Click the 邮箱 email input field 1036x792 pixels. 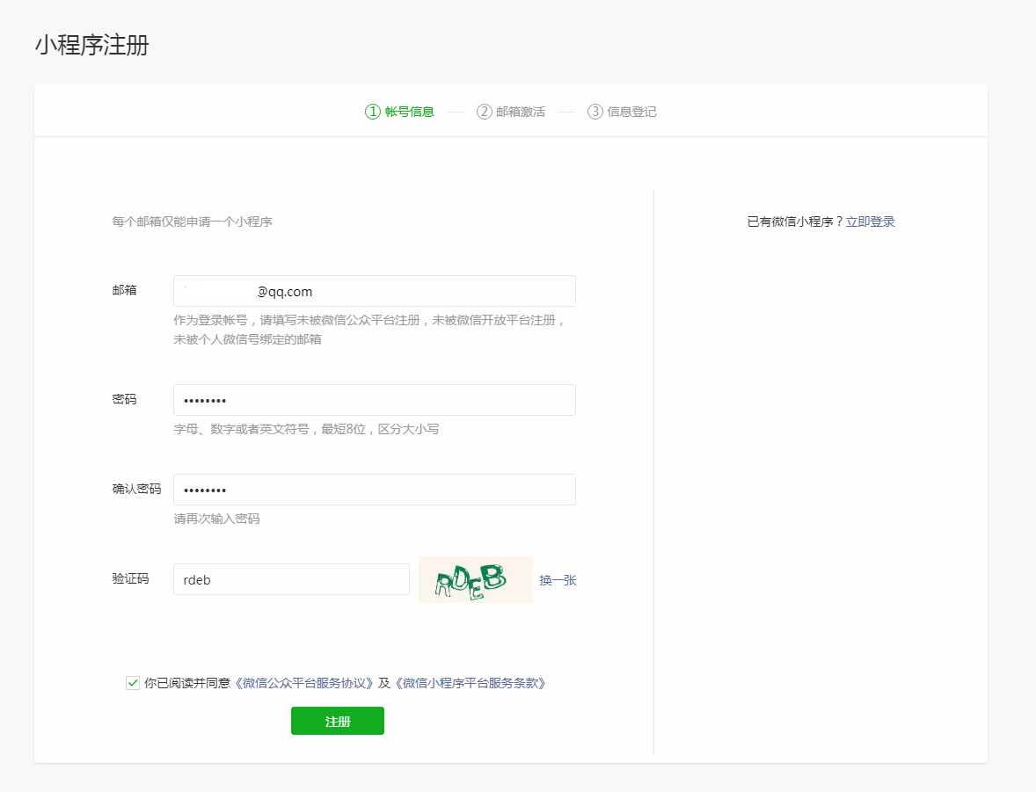point(374,291)
